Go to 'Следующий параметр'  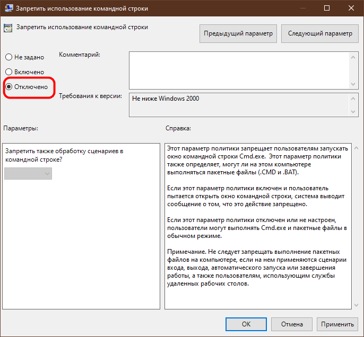pyautogui.click(x=320, y=33)
